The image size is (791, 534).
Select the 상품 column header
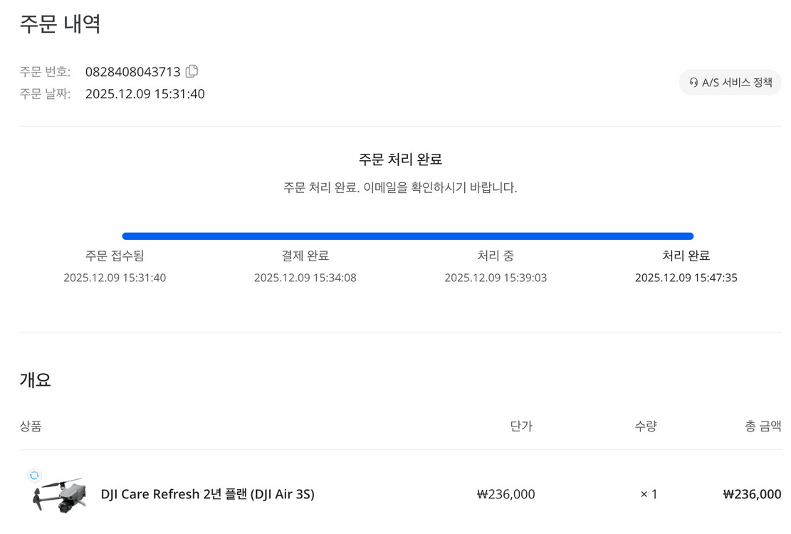[x=30, y=426]
